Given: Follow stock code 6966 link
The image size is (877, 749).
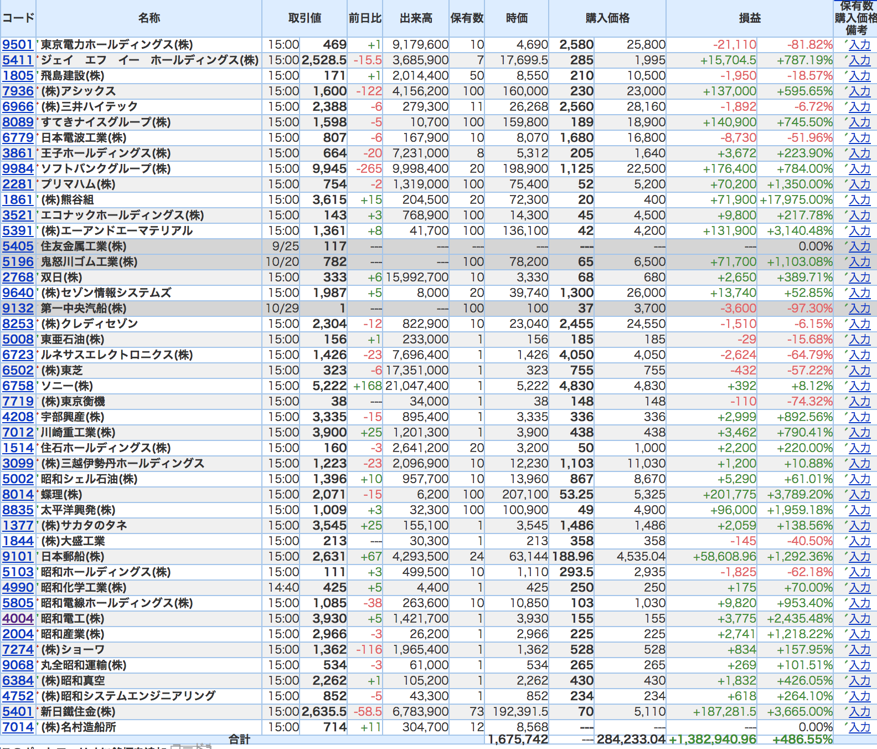Looking at the screenshot, I should 18,107.
